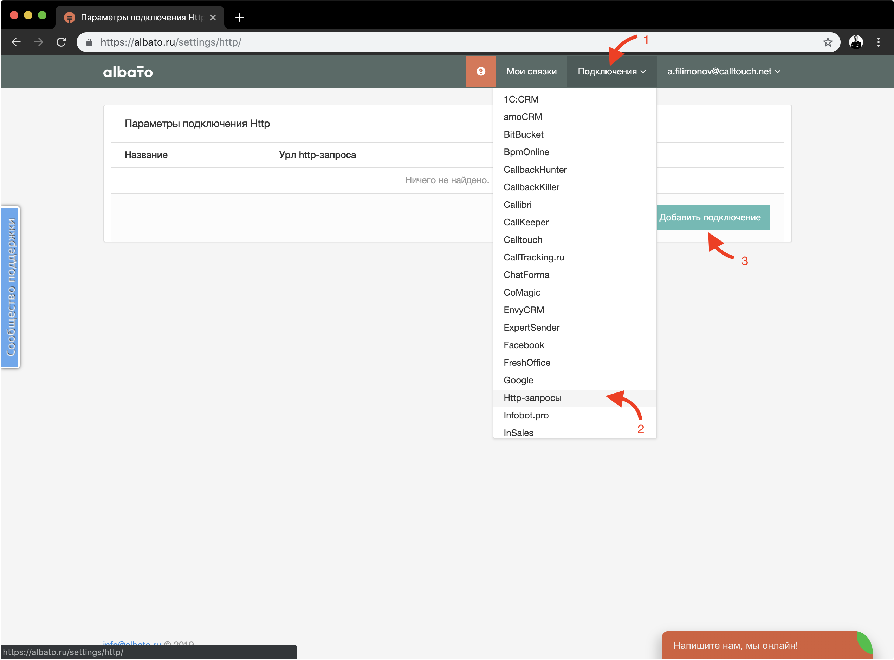
Task: Open Calltouch connection settings
Action: tap(575, 240)
